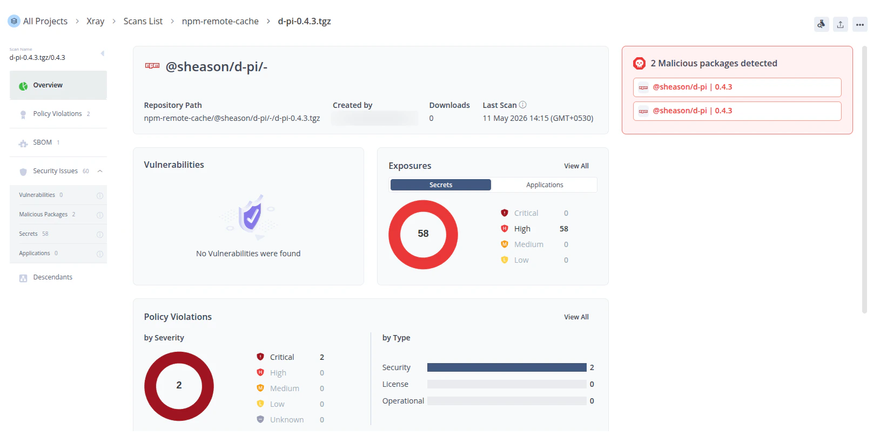Open the npm-remote-cache breadcrumb
The width and height of the screenshot is (880, 437).
coord(220,21)
